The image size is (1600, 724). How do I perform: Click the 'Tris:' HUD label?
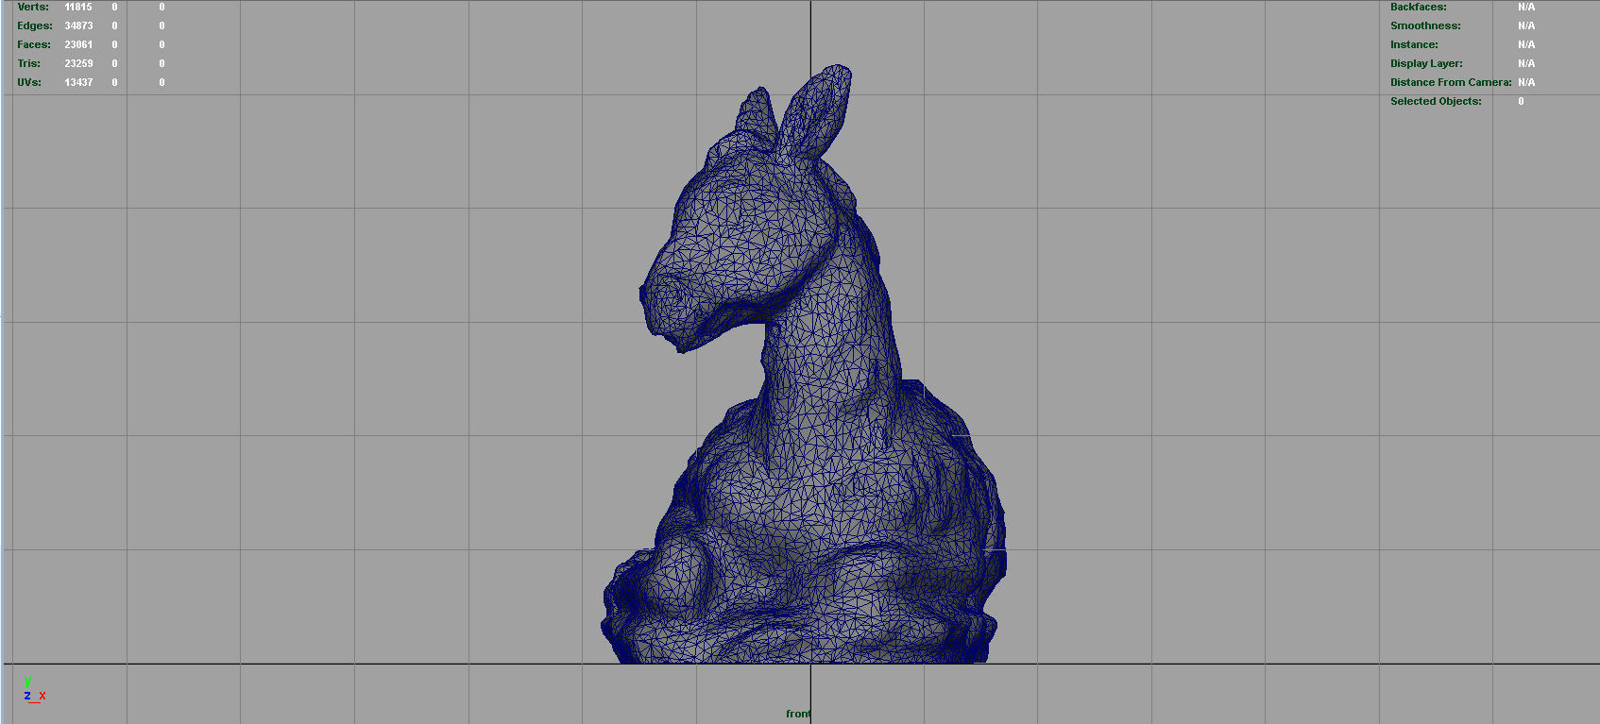[x=29, y=63]
